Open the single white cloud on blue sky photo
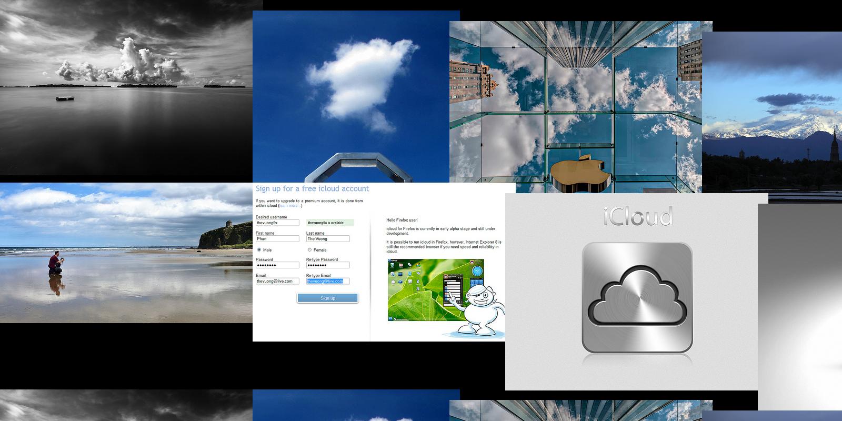Image resolution: width=842 pixels, height=421 pixels. 356,96
